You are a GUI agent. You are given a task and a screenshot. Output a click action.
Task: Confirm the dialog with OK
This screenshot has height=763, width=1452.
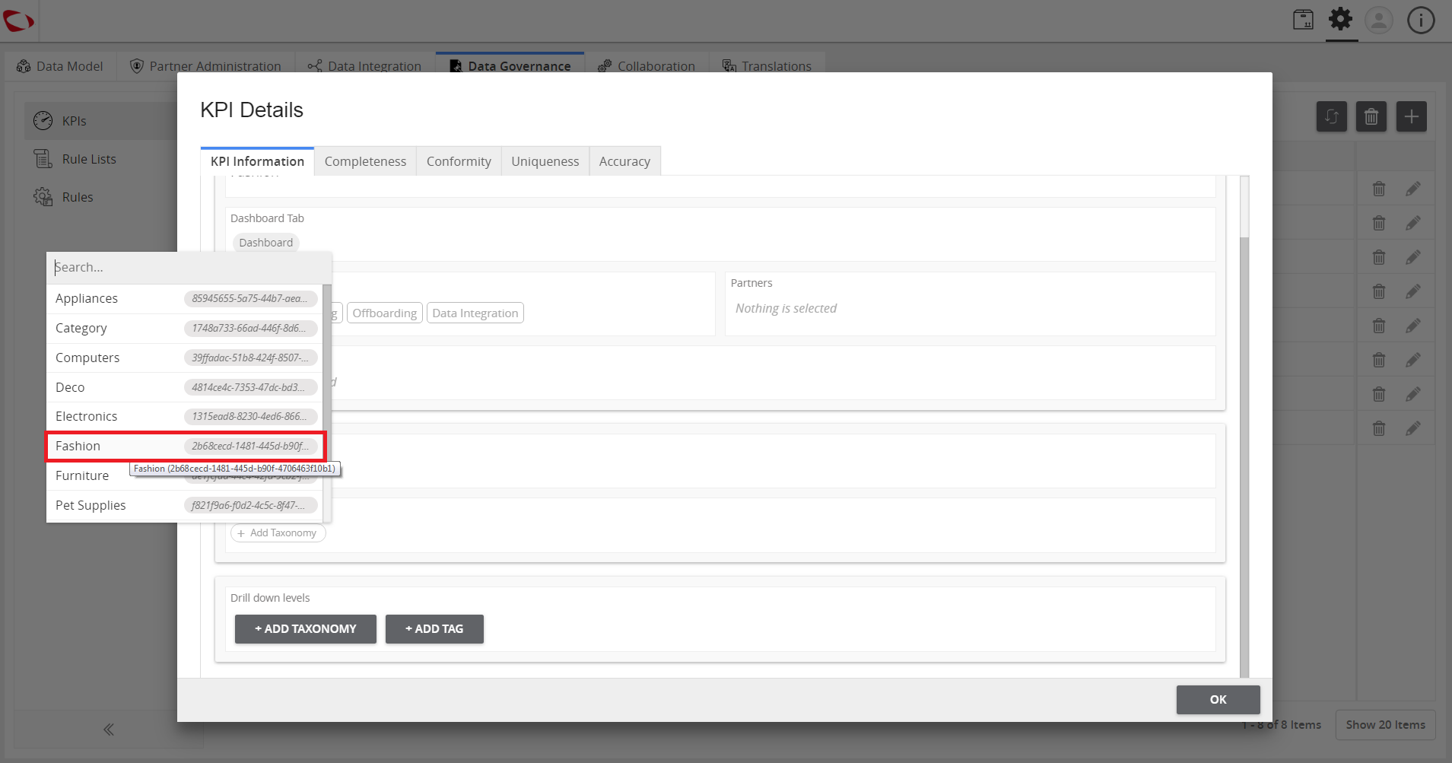tap(1218, 700)
